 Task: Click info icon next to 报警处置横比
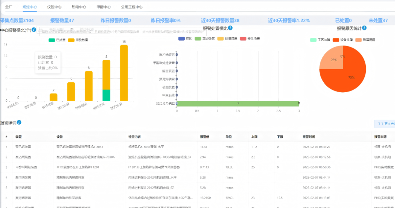click(x=230, y=28)
